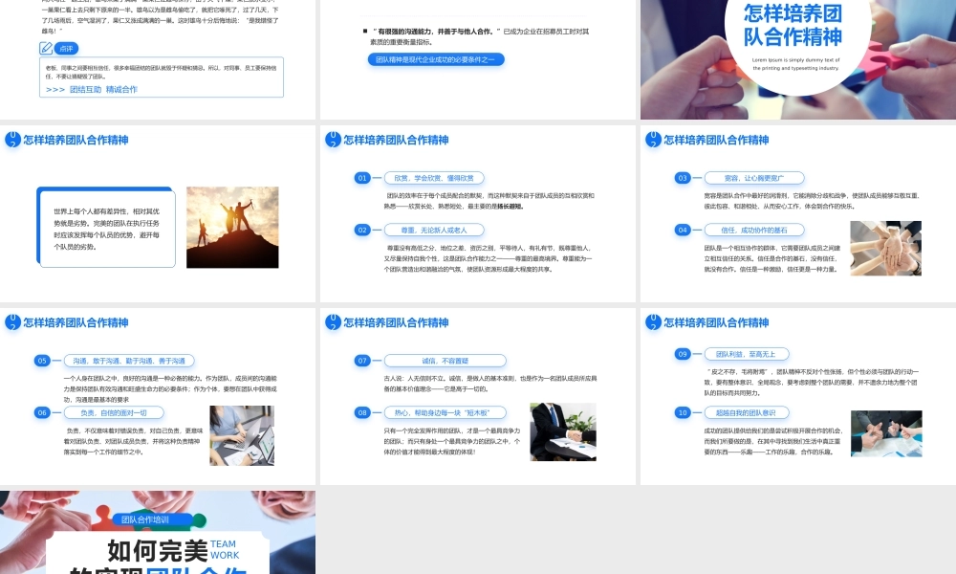Click the number badge 09
Viewport: 956px width, 574px height.
click(683, 354)
